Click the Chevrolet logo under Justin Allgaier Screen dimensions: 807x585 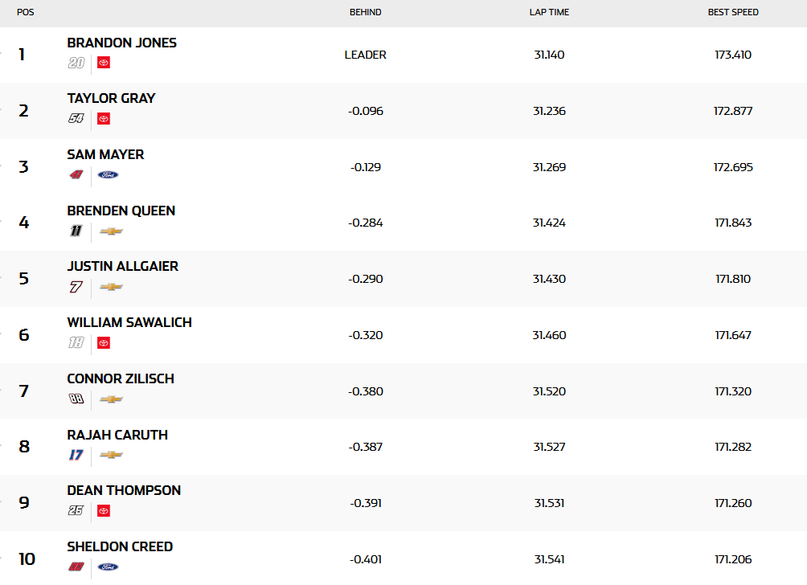coord(111,287)
